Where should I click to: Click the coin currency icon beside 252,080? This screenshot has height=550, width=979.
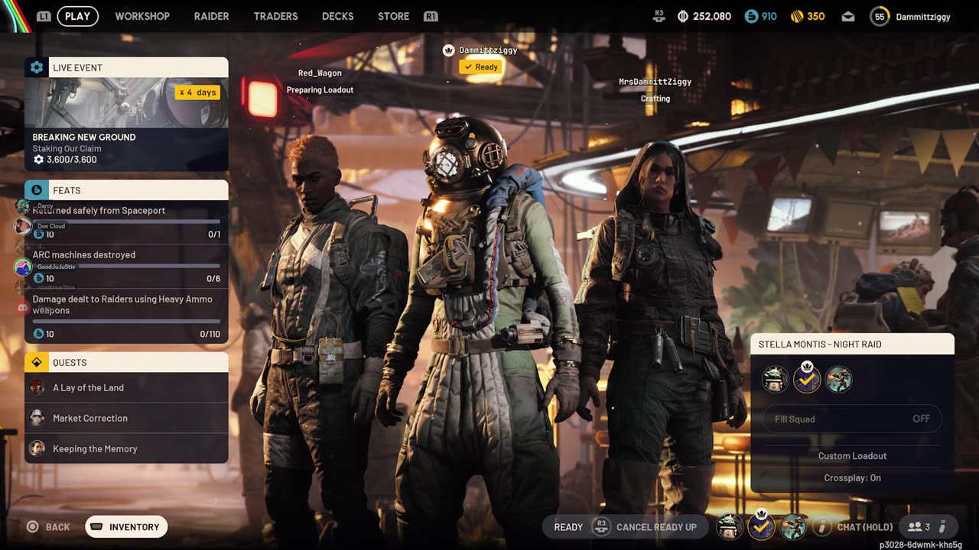click(x=683, y=16)
